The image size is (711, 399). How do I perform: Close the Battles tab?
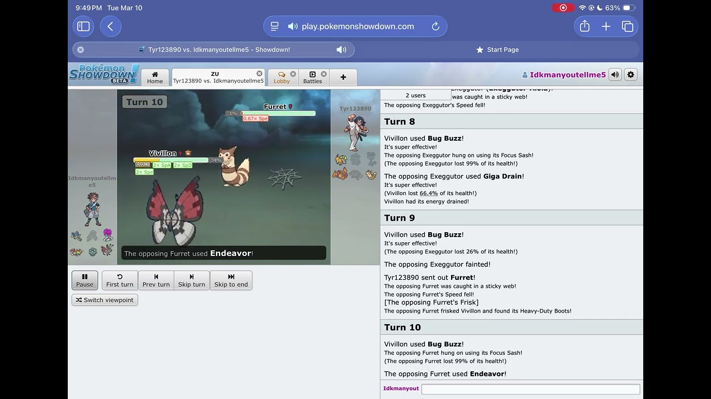click(324, 74)
